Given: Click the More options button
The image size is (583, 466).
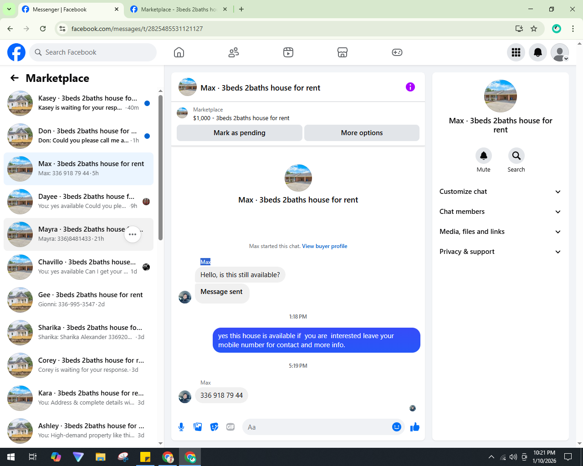Looking at the screenshot, I should [x=362, y=133].
